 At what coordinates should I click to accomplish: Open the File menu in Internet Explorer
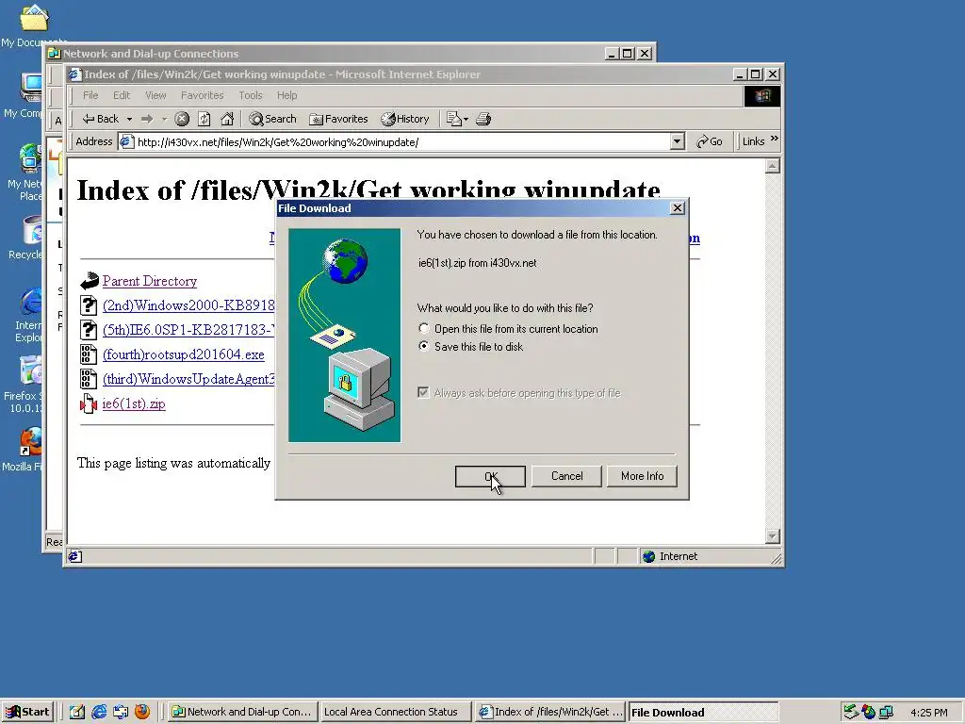(90, 95)
